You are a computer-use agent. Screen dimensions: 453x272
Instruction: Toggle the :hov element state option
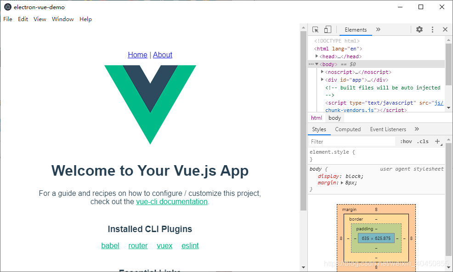[406, 141]
